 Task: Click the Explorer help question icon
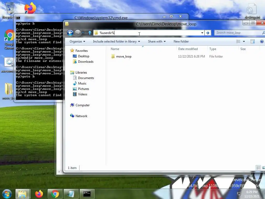[x=262, y=41]
